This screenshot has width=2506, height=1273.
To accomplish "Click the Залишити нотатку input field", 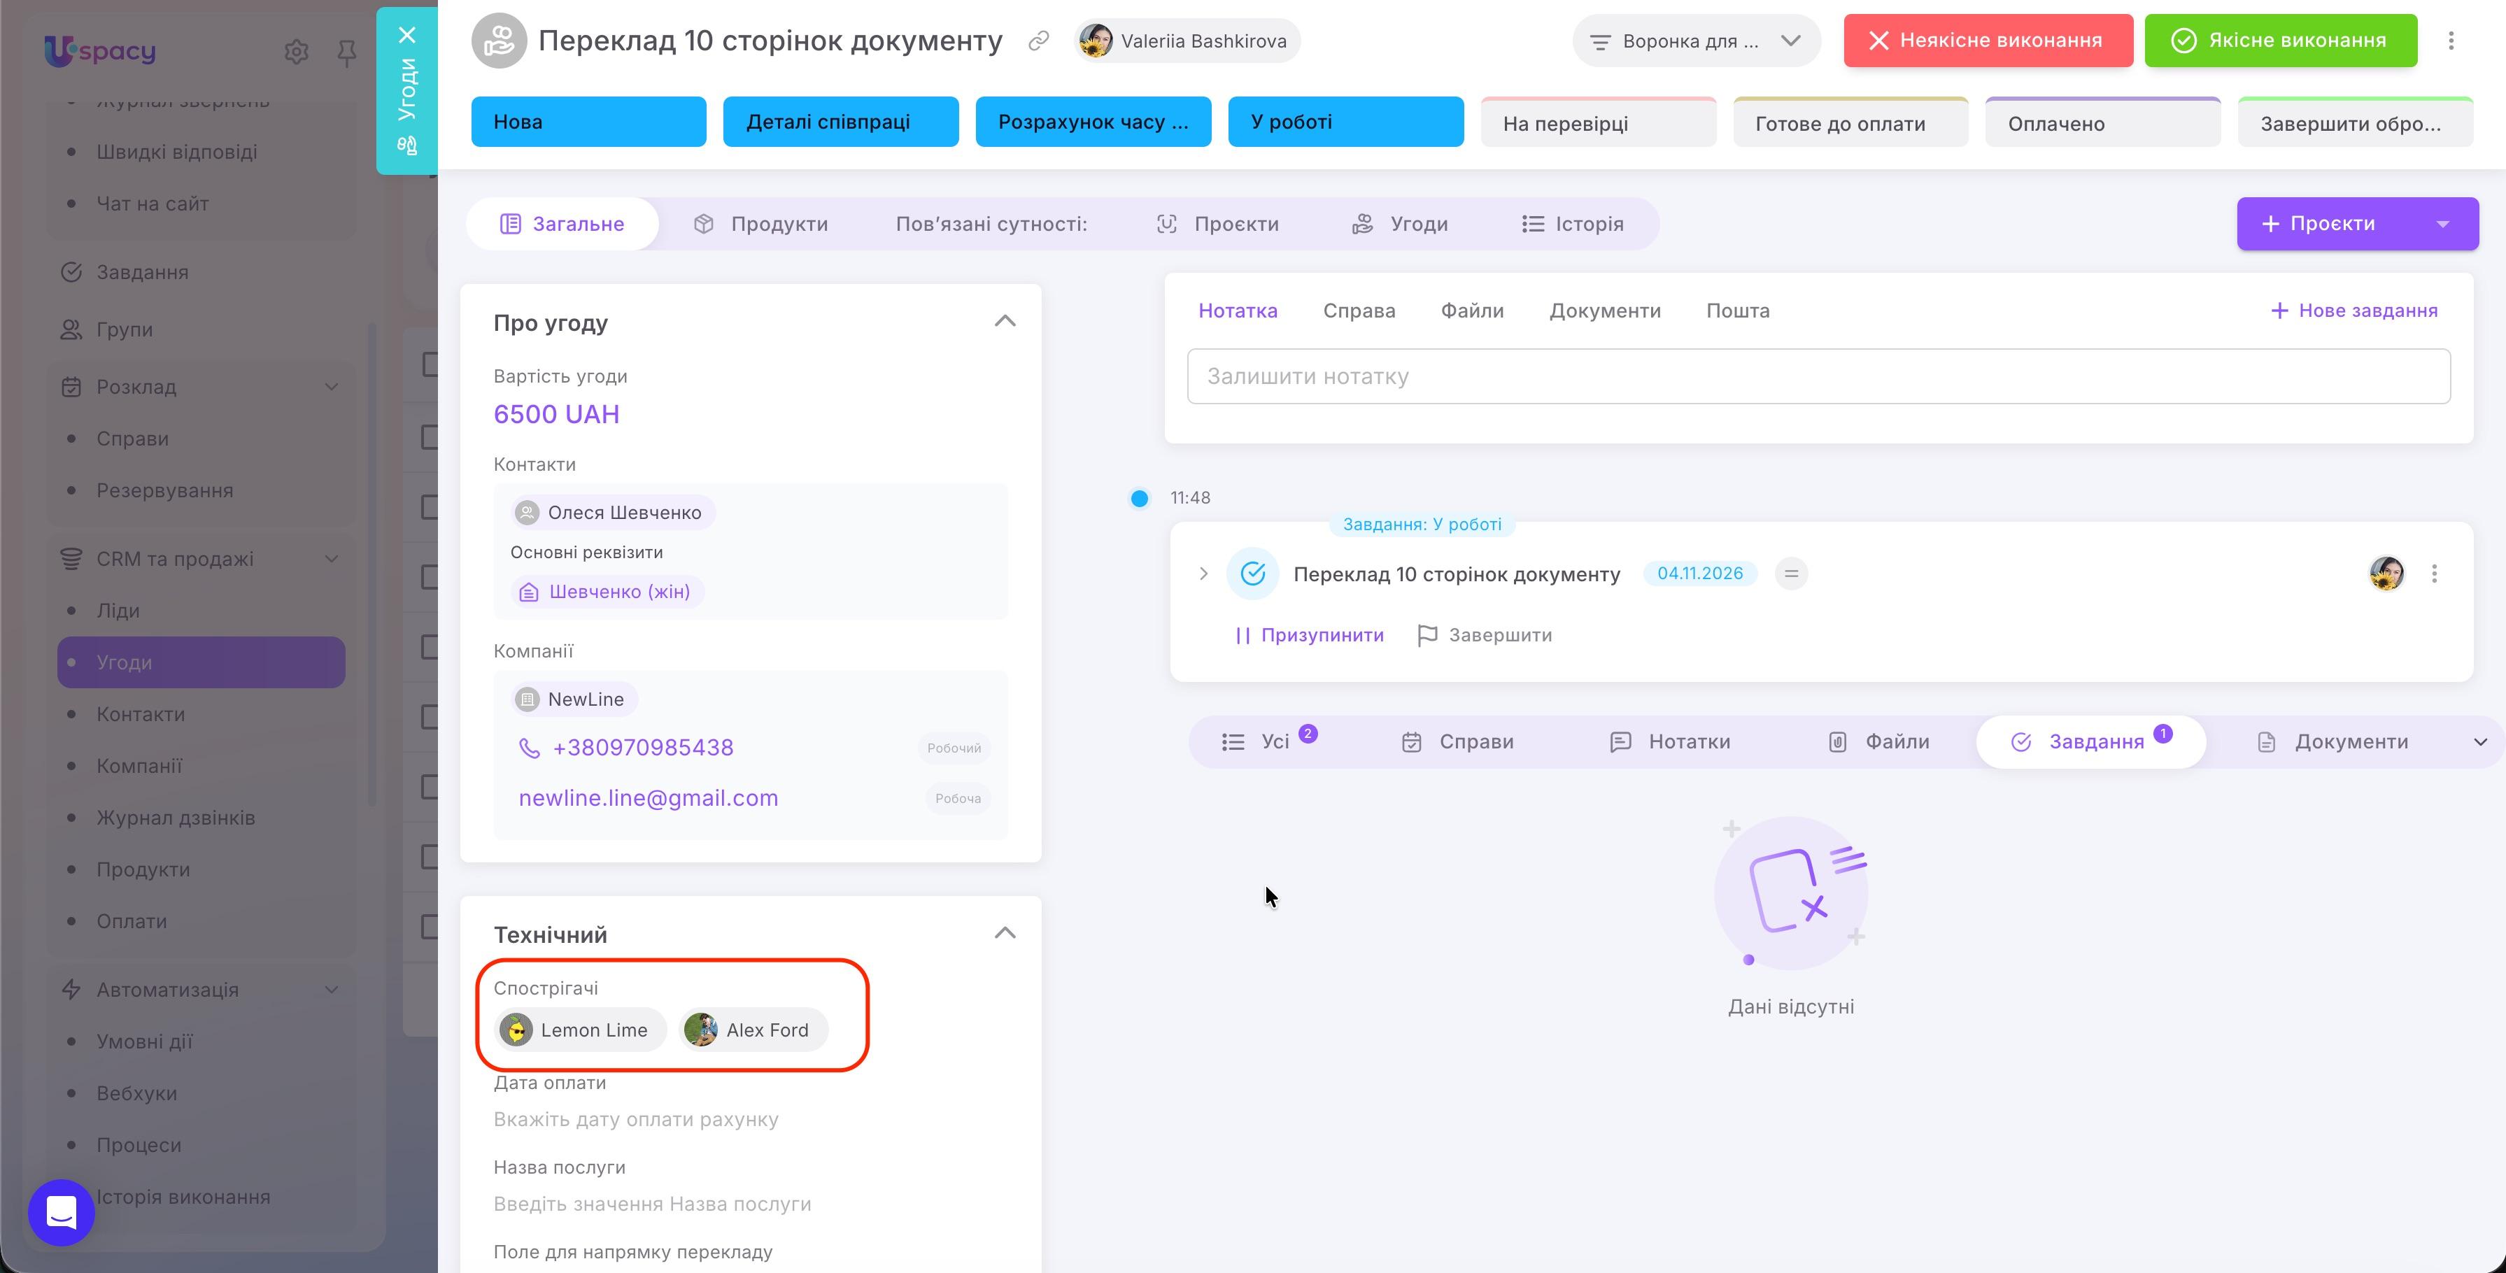I will [x=1818, y=376].
